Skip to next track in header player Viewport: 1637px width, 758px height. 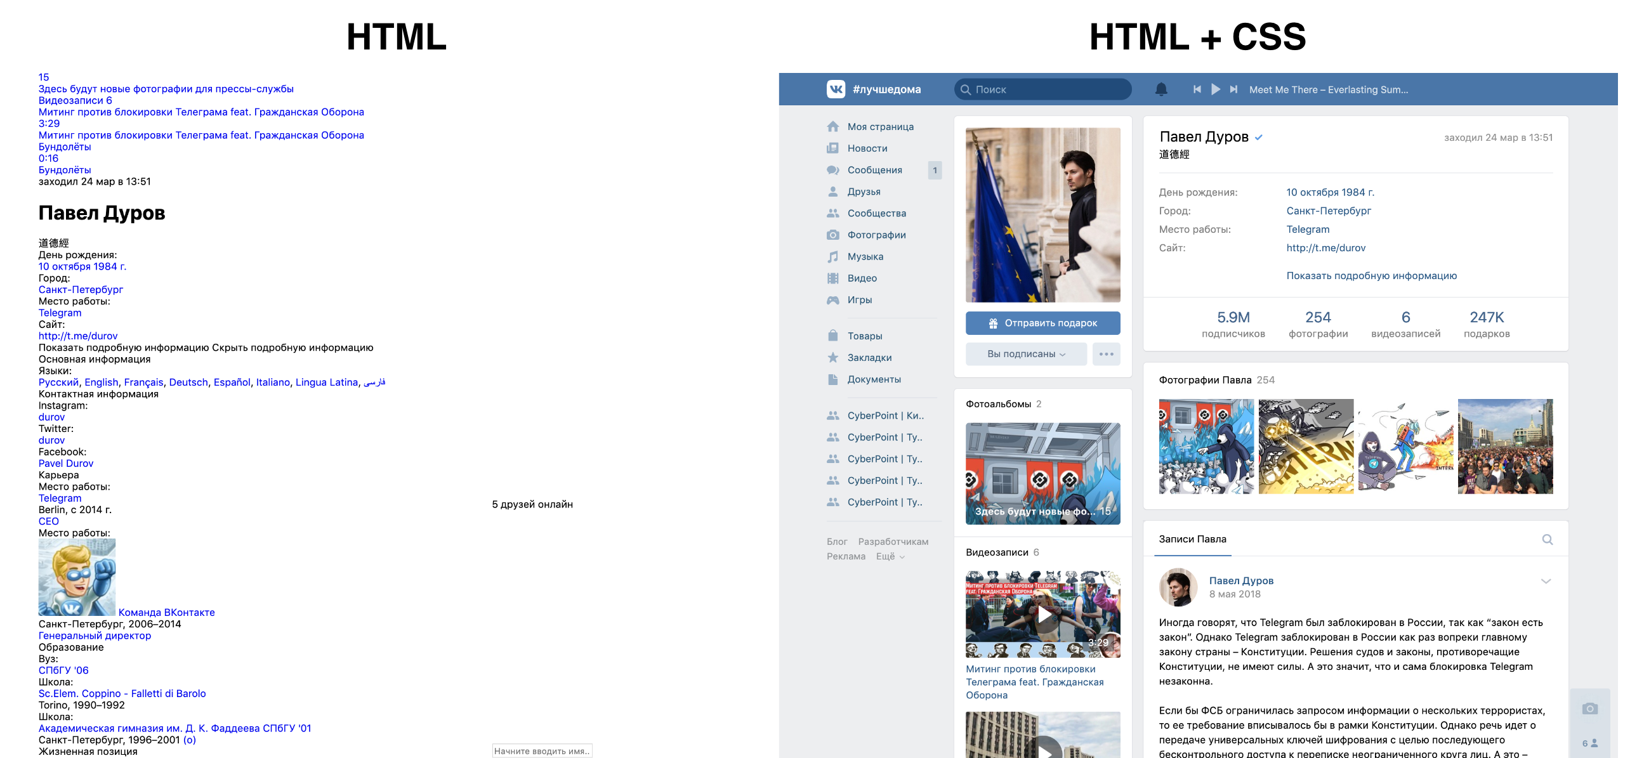pyautogui.click(x=1233, y=89)
